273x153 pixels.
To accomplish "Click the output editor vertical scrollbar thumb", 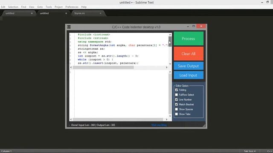I will [170, 93].
